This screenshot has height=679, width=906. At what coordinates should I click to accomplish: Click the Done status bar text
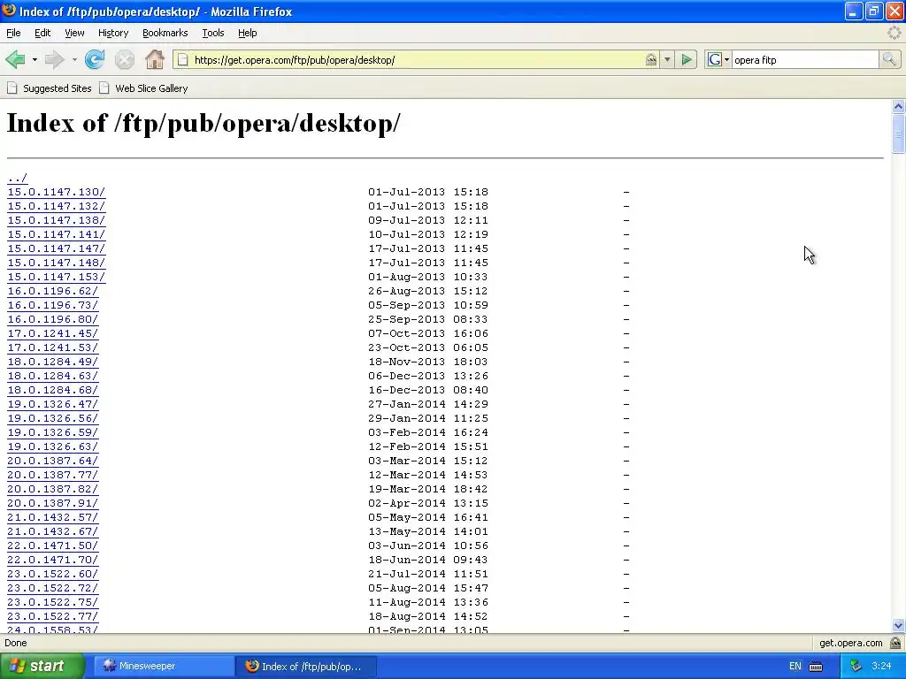click(x=16, y=643)
